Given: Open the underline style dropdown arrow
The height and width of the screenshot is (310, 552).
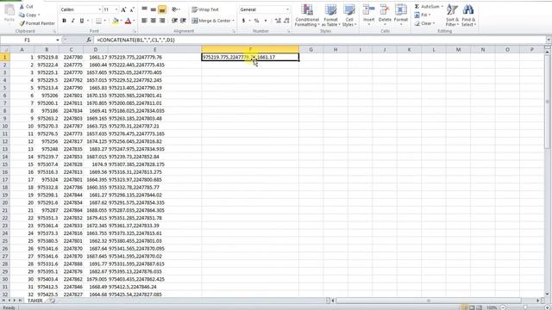Looking at the screenshot, I should [x=88, y=21].
